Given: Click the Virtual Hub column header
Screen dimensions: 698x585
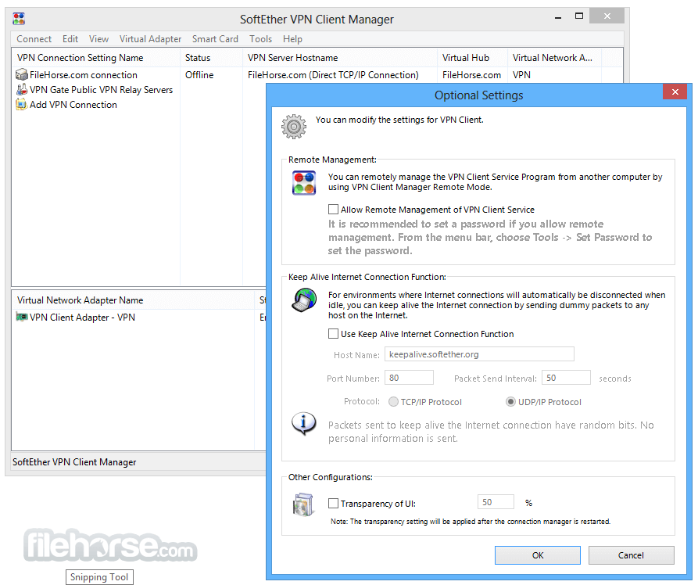Looking at the screenshot, I should (x=472, y=57).
